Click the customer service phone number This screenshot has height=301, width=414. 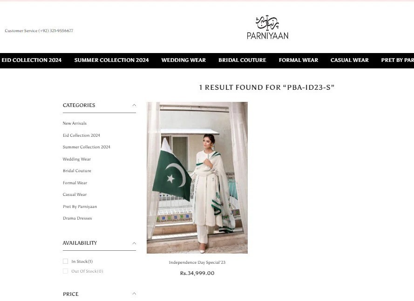point(56,31)
